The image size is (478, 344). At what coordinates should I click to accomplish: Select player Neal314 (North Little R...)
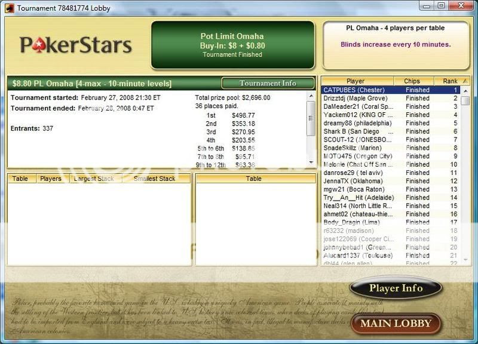pos(390,205)
